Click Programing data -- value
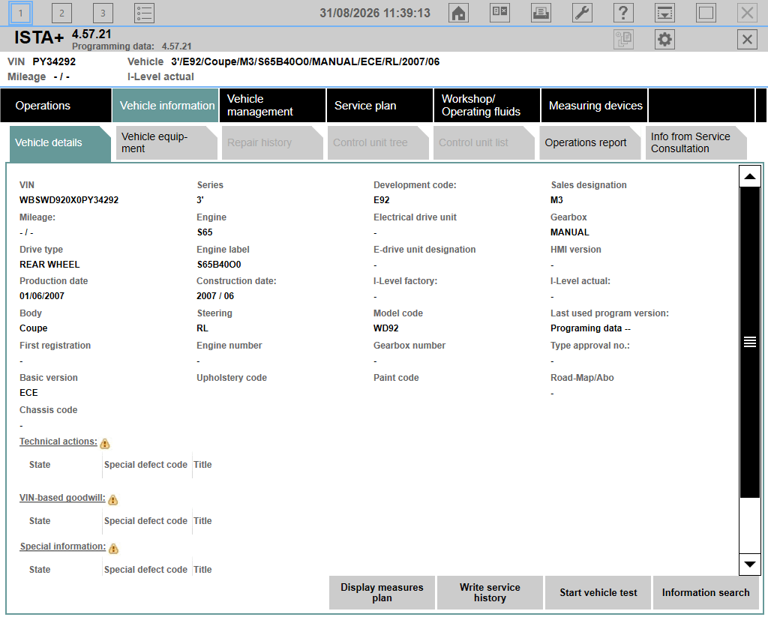 pos(591,328)
